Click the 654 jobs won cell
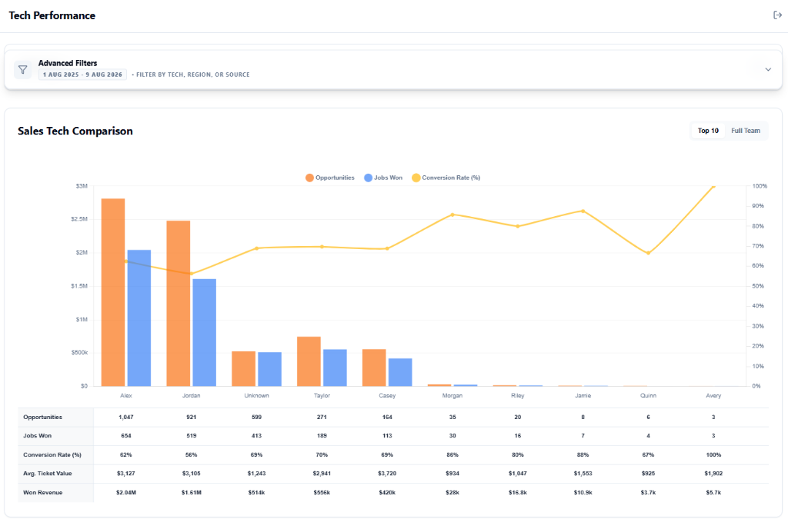This screenshot has width=788, height=519. pos(126,436)
